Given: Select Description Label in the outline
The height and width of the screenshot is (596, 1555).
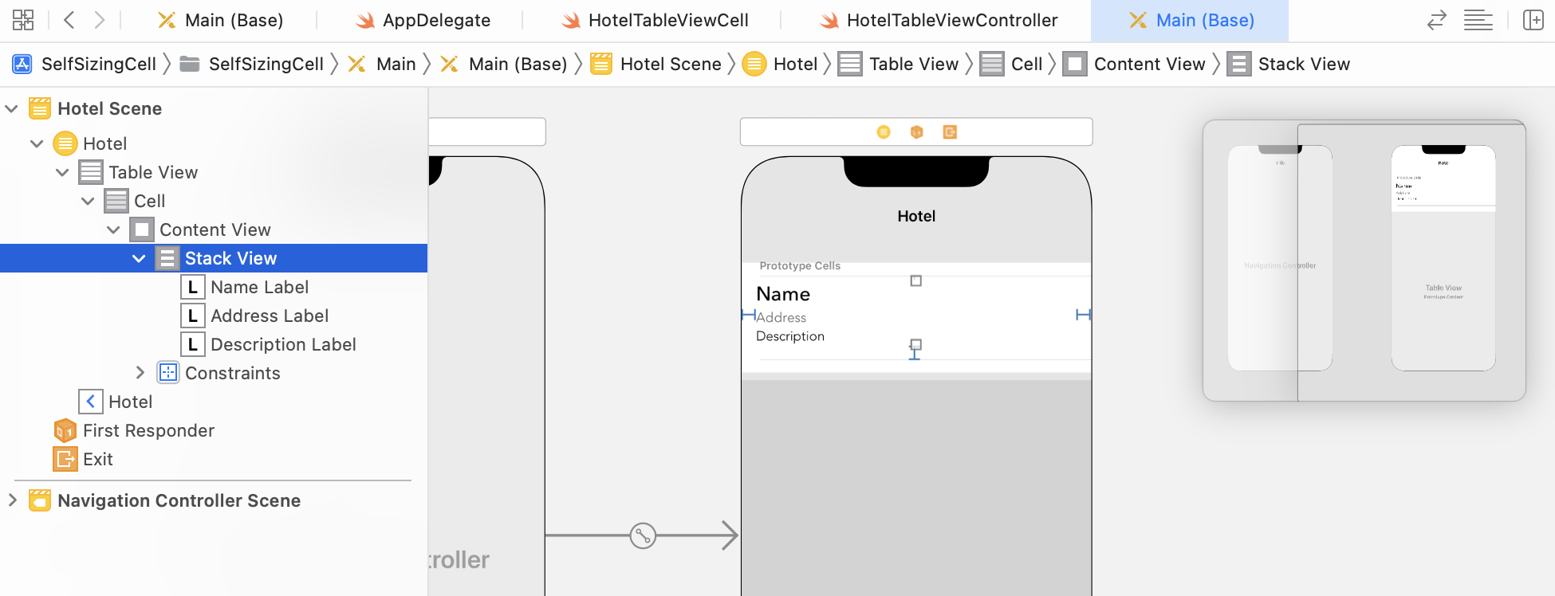Looking at the screenshot, I should 282,344.
